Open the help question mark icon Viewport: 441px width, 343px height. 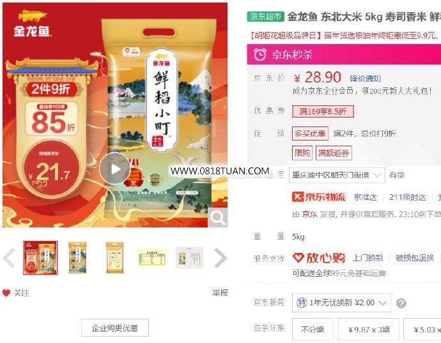tap(401, 303)
